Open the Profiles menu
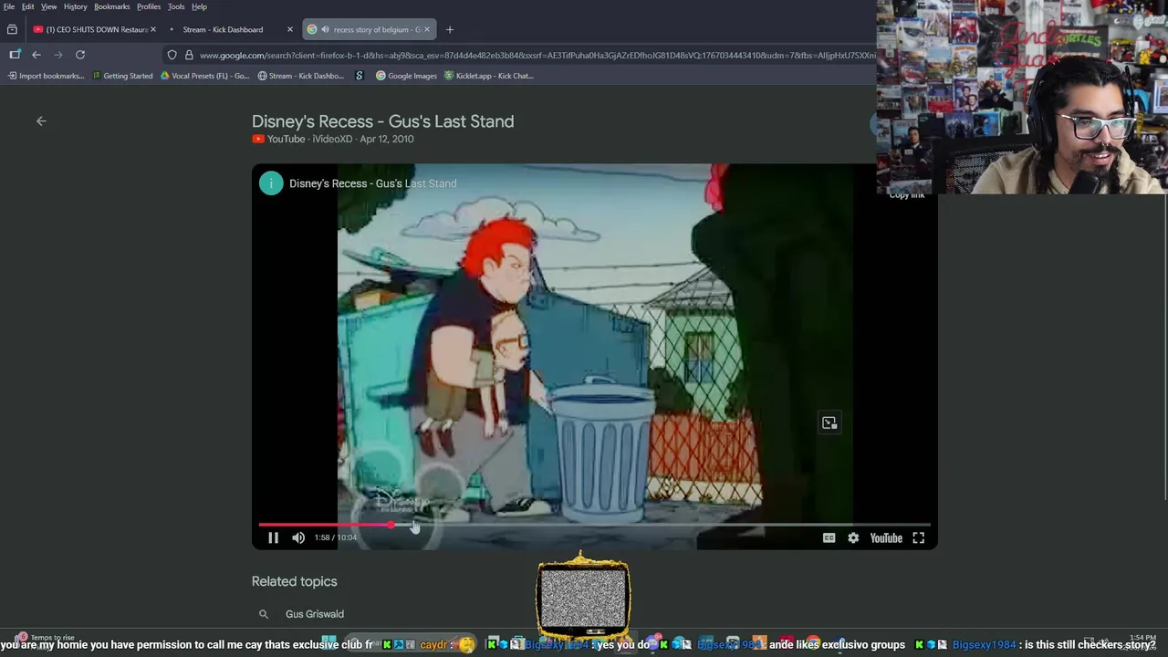 [149, 6]
